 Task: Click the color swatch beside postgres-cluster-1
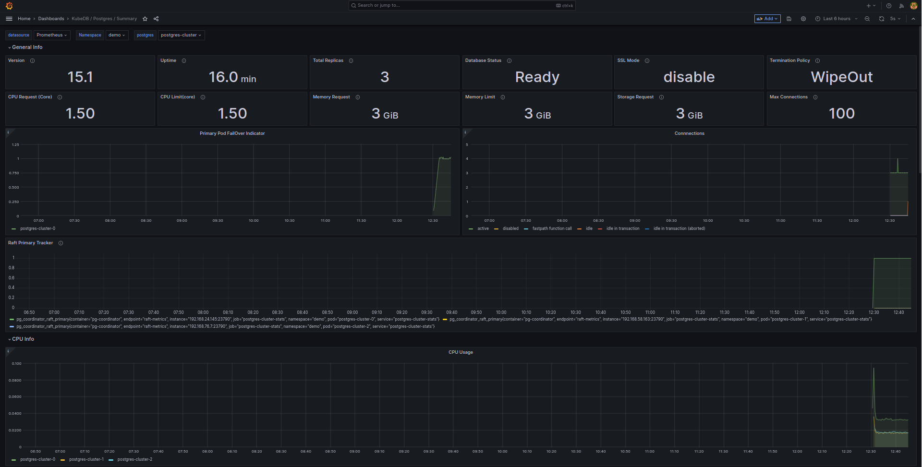pyautogui.click(x=63, y=459)
